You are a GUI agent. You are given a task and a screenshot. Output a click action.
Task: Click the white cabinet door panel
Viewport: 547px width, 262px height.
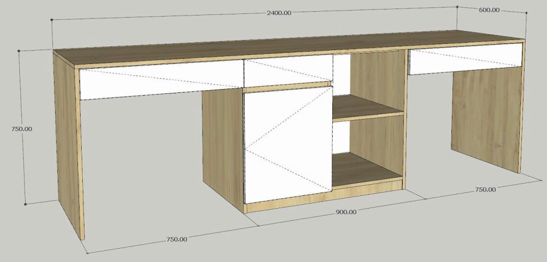pos(287,144)
